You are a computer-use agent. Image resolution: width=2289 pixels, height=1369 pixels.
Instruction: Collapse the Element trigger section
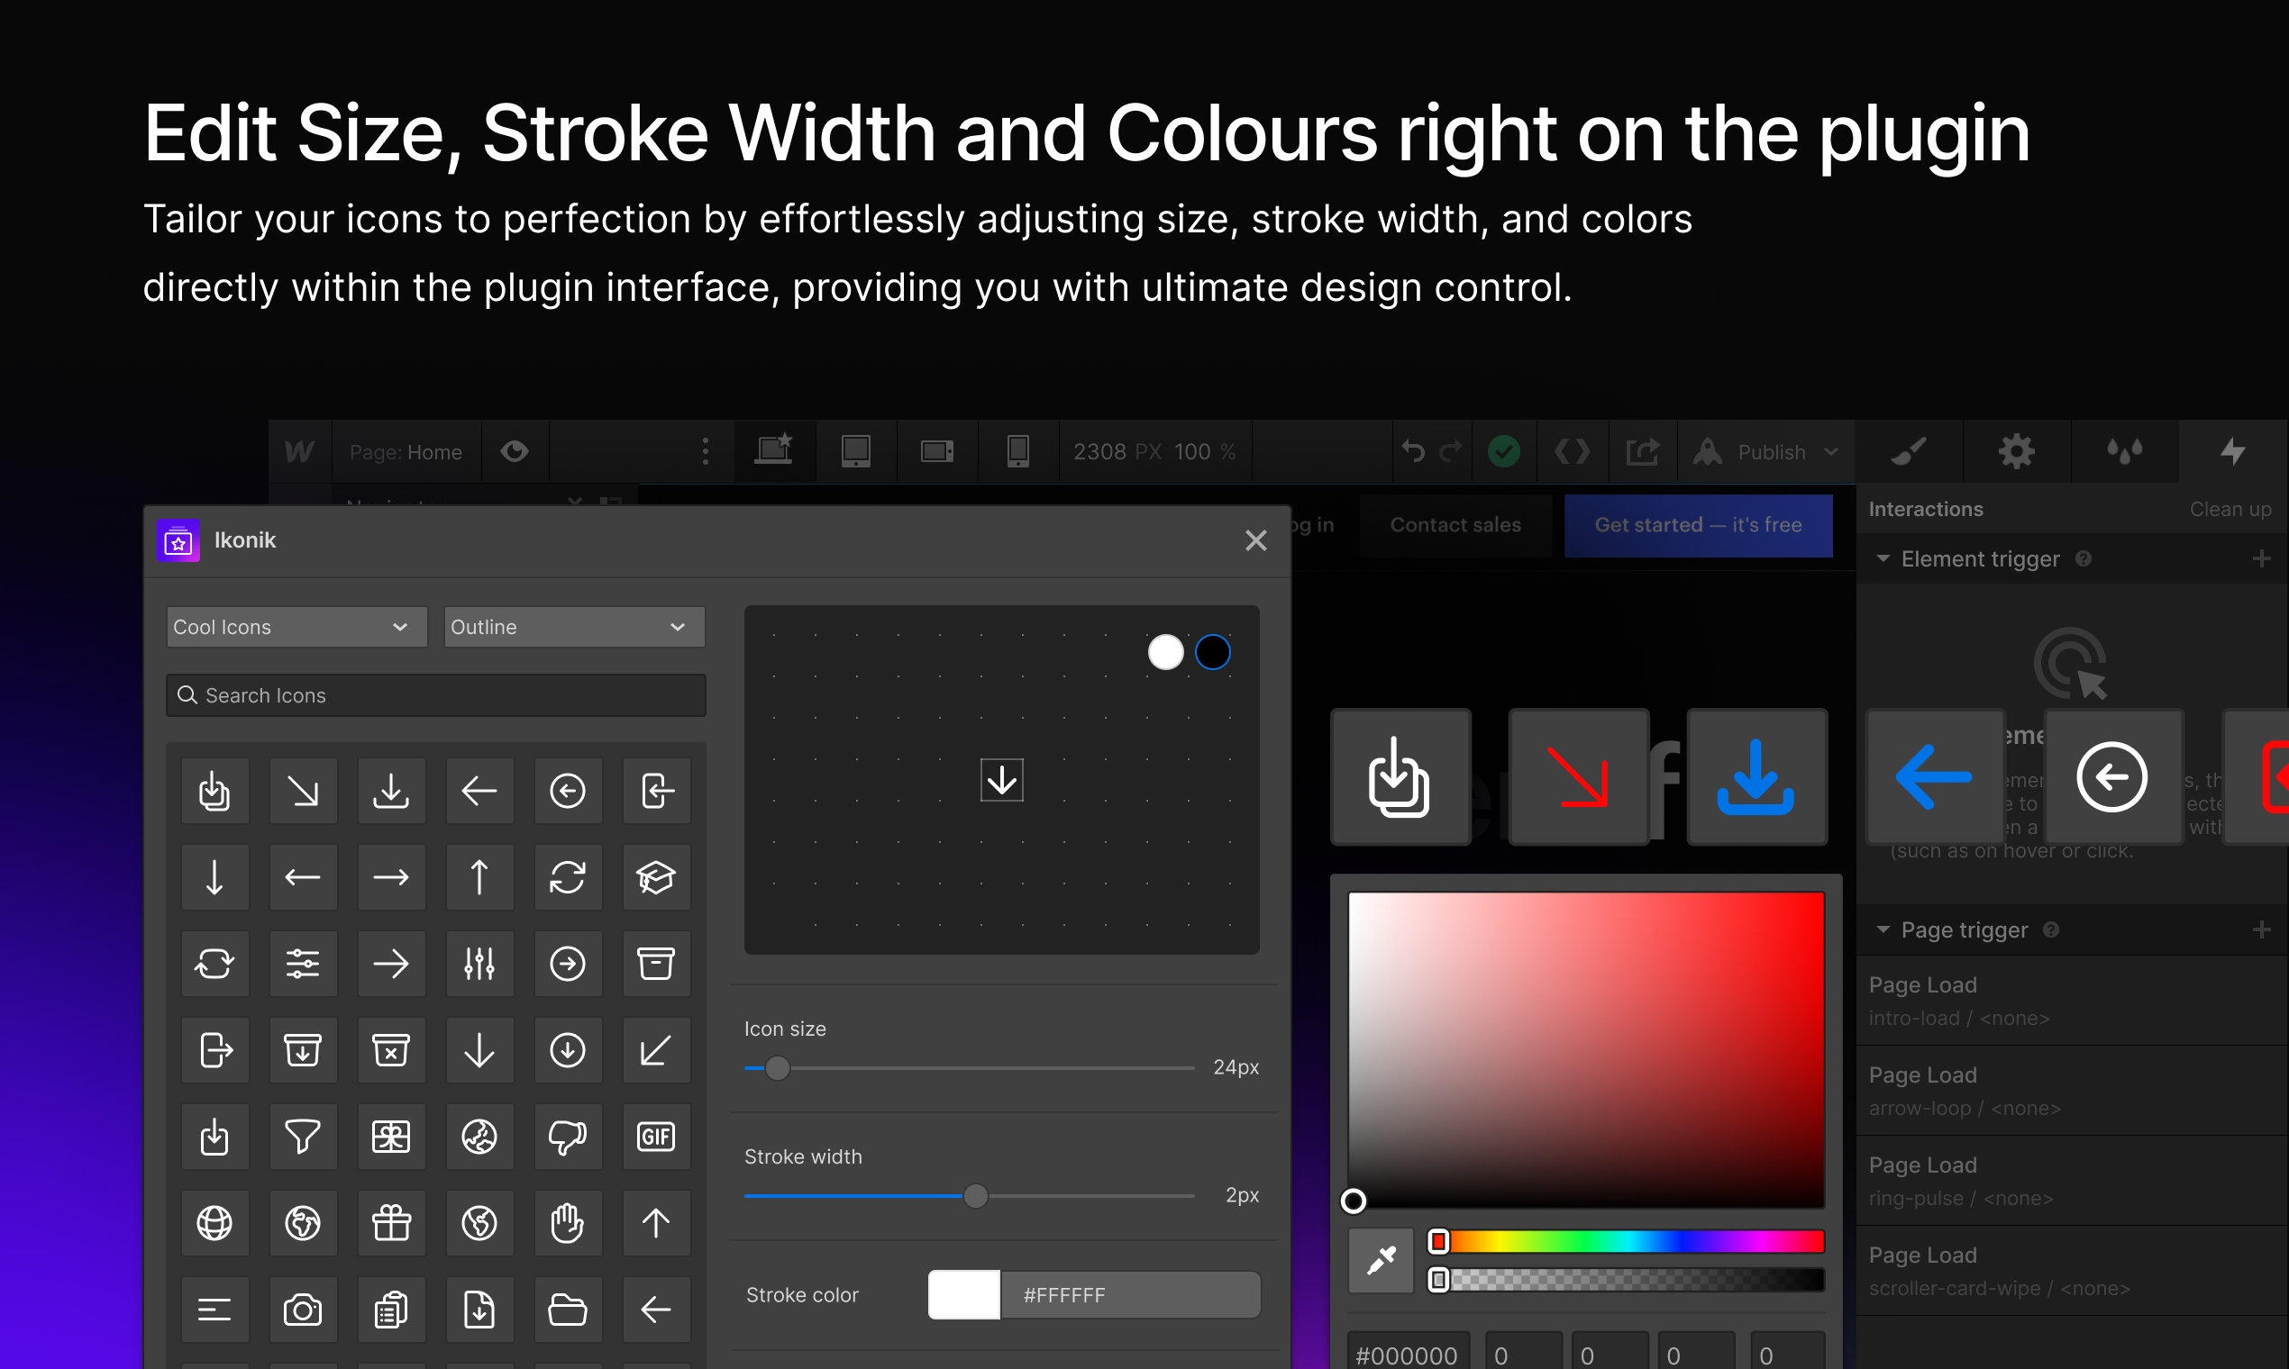[1883, 559]
